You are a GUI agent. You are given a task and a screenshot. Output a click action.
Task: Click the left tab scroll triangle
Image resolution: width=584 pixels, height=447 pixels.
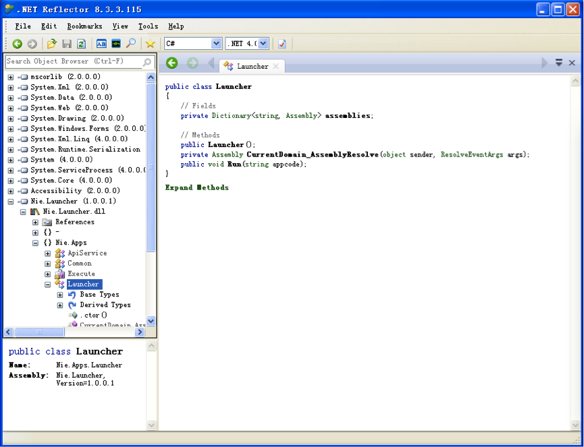coord(211,63)
